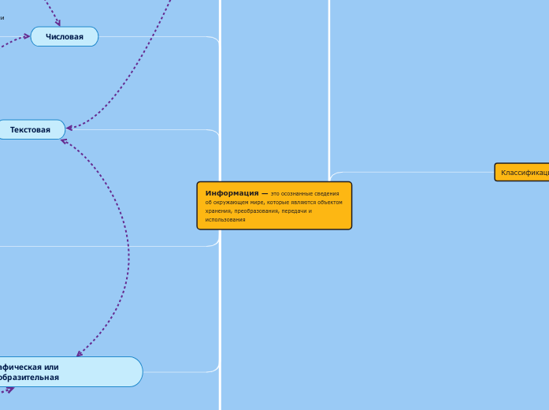Image resolution: width=549 pixels, height=410 pixels.
Task: Click the small definition text under Информация
Action: (272, 211)
